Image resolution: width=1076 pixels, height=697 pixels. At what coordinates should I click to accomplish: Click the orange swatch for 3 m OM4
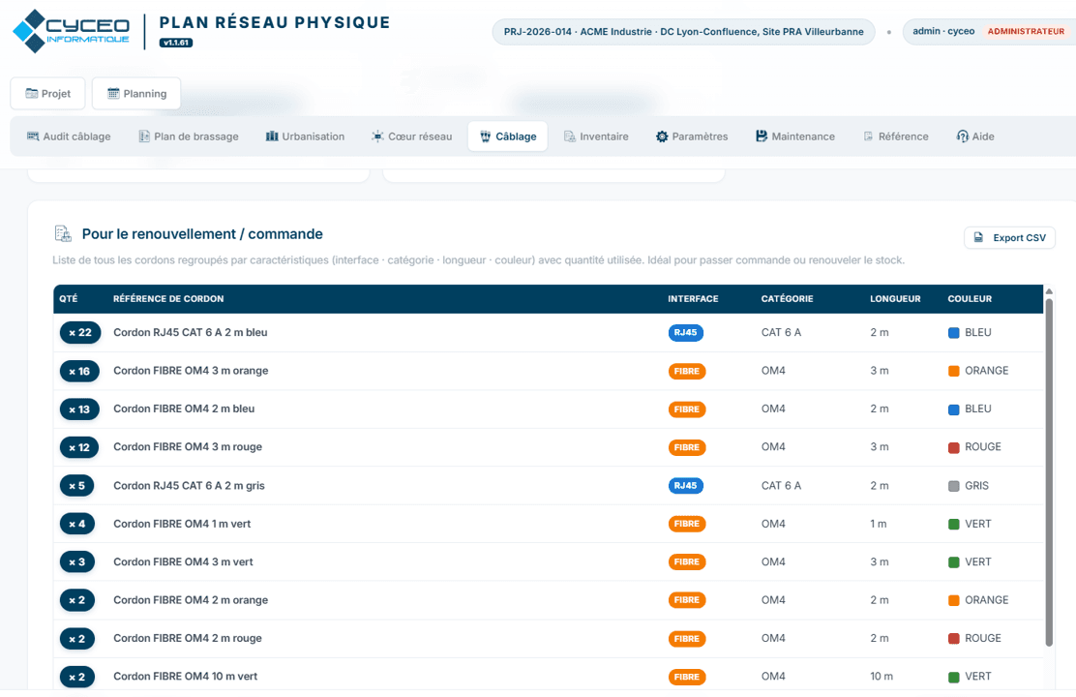click(x=953, y=371)
